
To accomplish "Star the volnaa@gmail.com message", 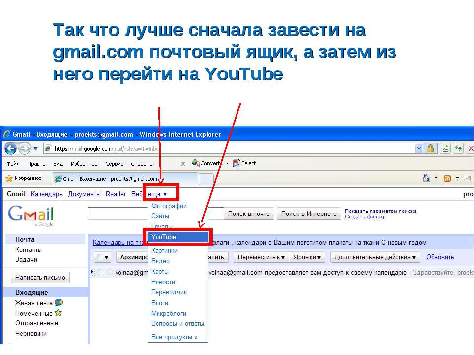I will click(x=110, y=272).
